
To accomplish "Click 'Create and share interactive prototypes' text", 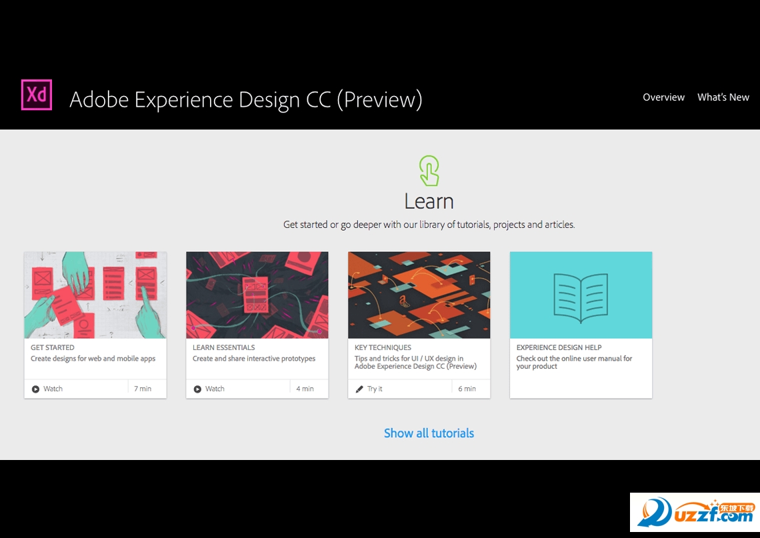I will (x=254, y=359).
